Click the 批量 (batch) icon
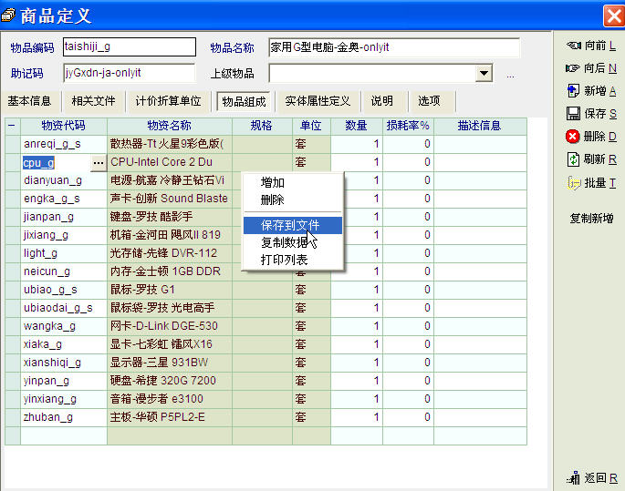 (573, 183)
